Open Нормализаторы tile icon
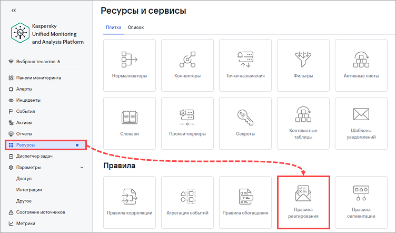The width and height of the screenshot is (396, 233). pyautogui.click(x=130, y=60)
